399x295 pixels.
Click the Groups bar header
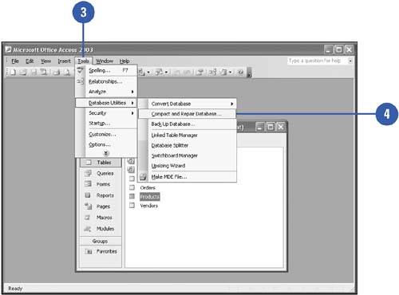coord(101,241)
